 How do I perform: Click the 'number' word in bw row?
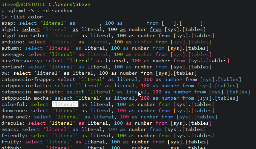point(128,73)
